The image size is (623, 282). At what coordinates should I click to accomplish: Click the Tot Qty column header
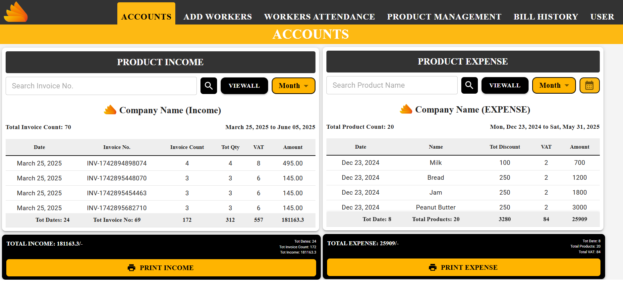pyautogui.click(x=230, y=147)
